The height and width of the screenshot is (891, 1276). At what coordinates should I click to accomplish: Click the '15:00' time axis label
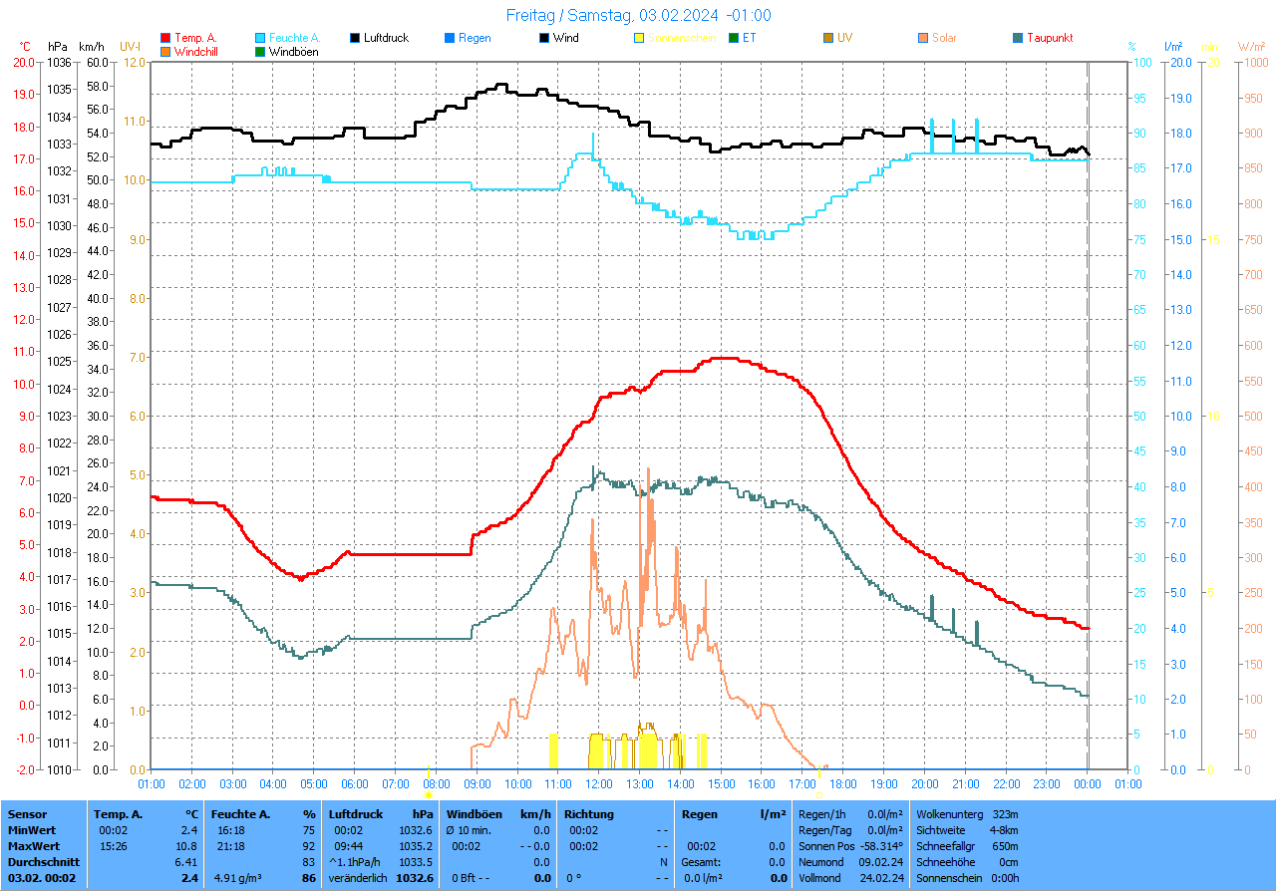(721, 784)
